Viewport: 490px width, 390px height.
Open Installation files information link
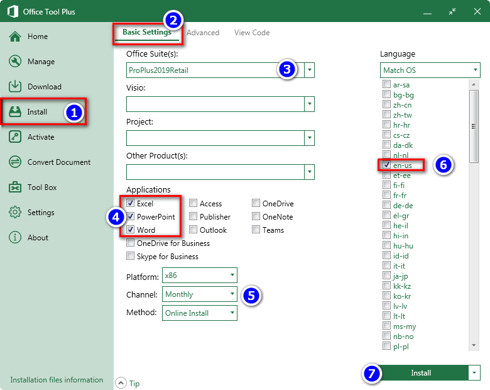point(57,380)
